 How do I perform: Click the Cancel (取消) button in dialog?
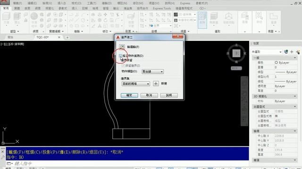tap(149, 95)
